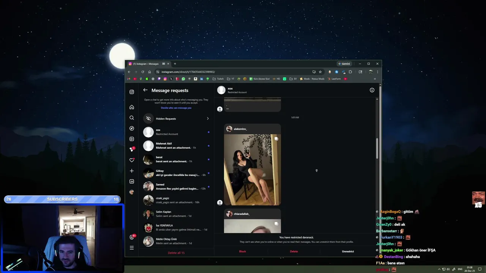The image size is (486, 273).
Task: Open the Chrome extensions puzzle icon
Action: [x=350, y=72]
